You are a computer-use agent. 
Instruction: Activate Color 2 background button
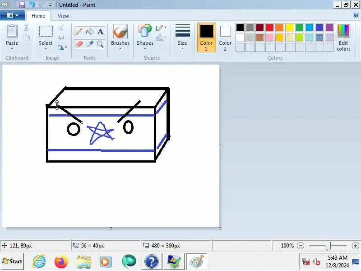click(225, 37)
